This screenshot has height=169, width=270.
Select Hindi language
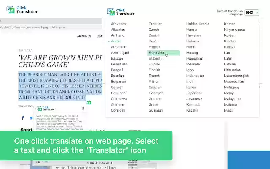[x=190, y=47]
